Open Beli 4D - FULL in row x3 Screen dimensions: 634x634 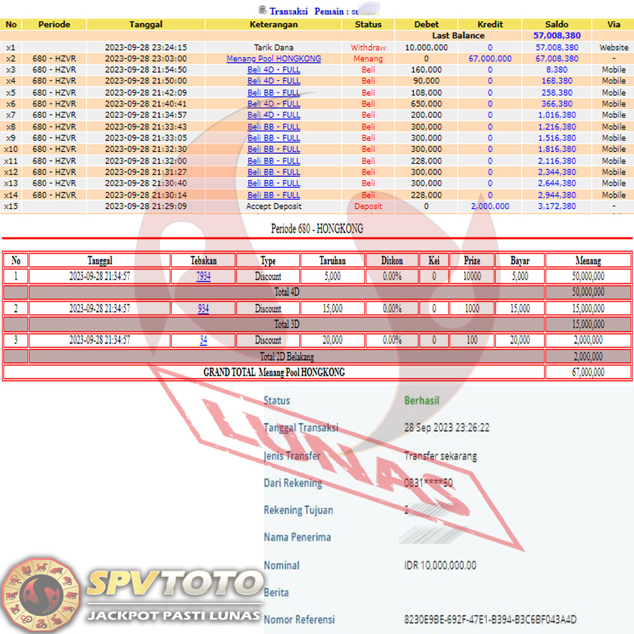[274, 70]
